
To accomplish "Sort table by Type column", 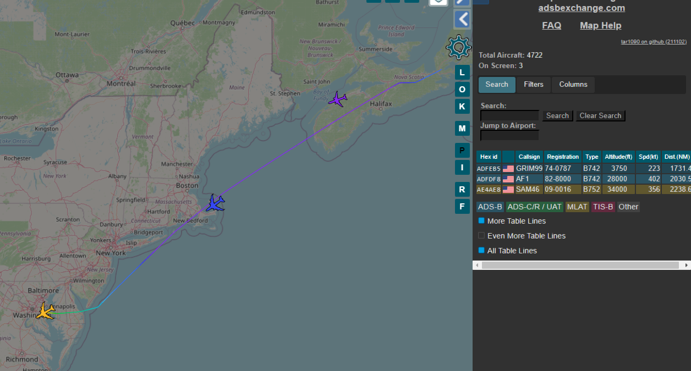I will 591,157.
